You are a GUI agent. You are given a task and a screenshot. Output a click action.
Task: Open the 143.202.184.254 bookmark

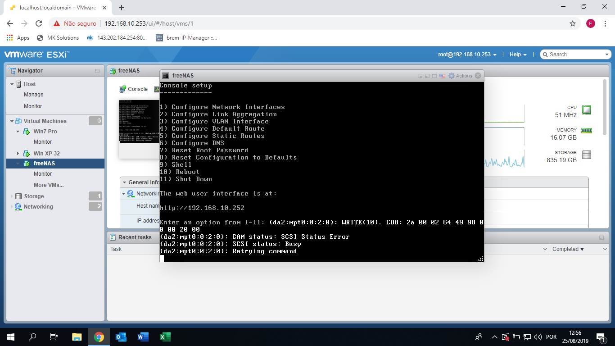tap(117, 38)
